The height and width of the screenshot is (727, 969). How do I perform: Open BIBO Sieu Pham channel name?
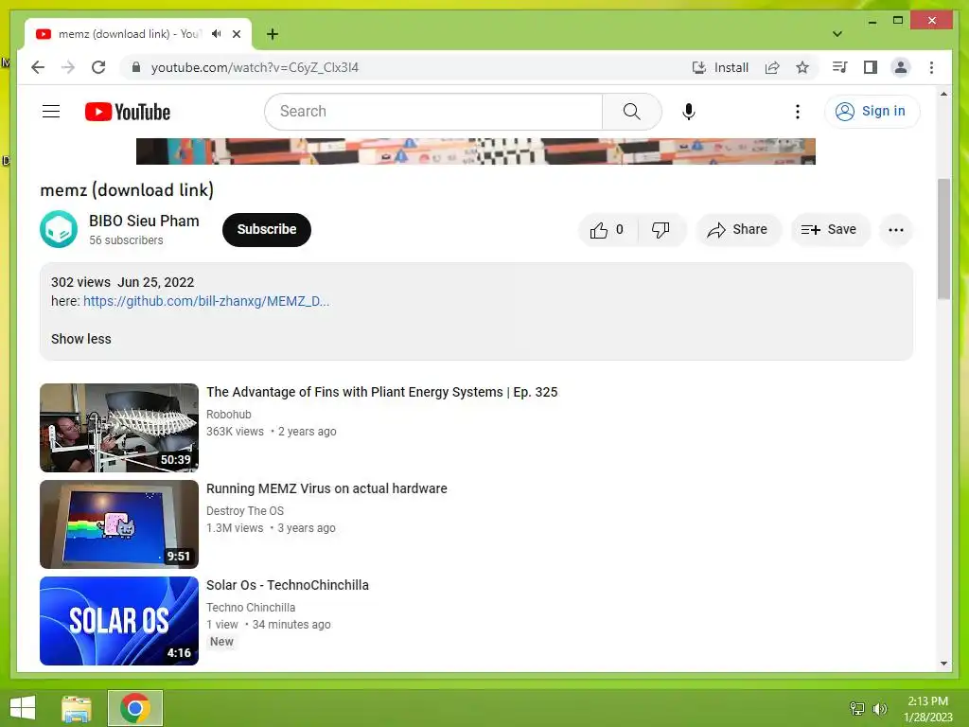144,221
